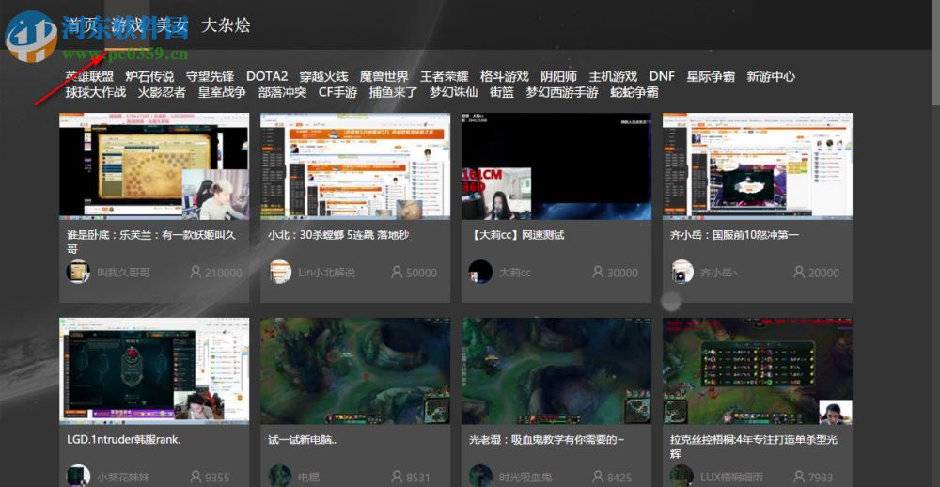Screen dimensions: 940x487
Task: Open 叫我久哥哥's stream thumbnail
Action: coord(154,166)
